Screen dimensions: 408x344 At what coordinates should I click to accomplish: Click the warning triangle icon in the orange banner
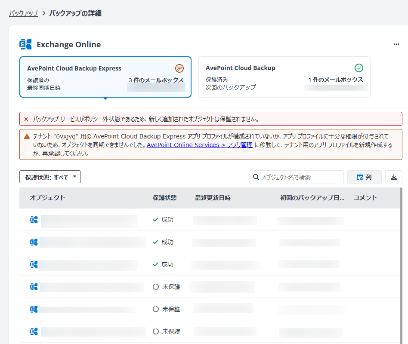27,136
